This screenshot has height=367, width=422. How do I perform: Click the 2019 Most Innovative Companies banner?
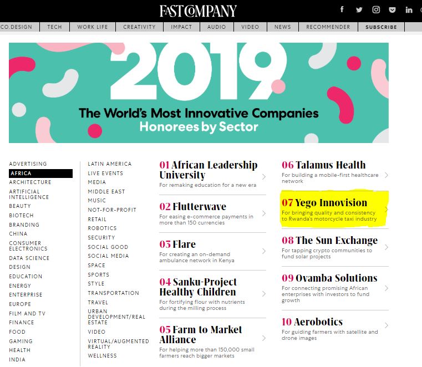pos(199,93)
